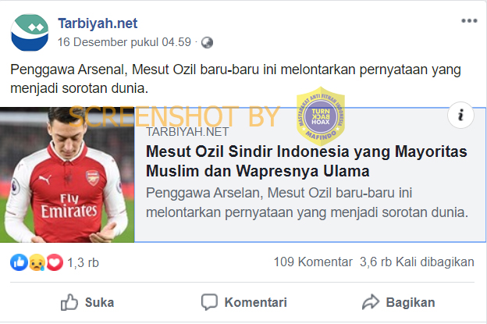Show the 1,3 rb reactions list
This screenshot has height=324, width=487.
click(x=83, y=263)
